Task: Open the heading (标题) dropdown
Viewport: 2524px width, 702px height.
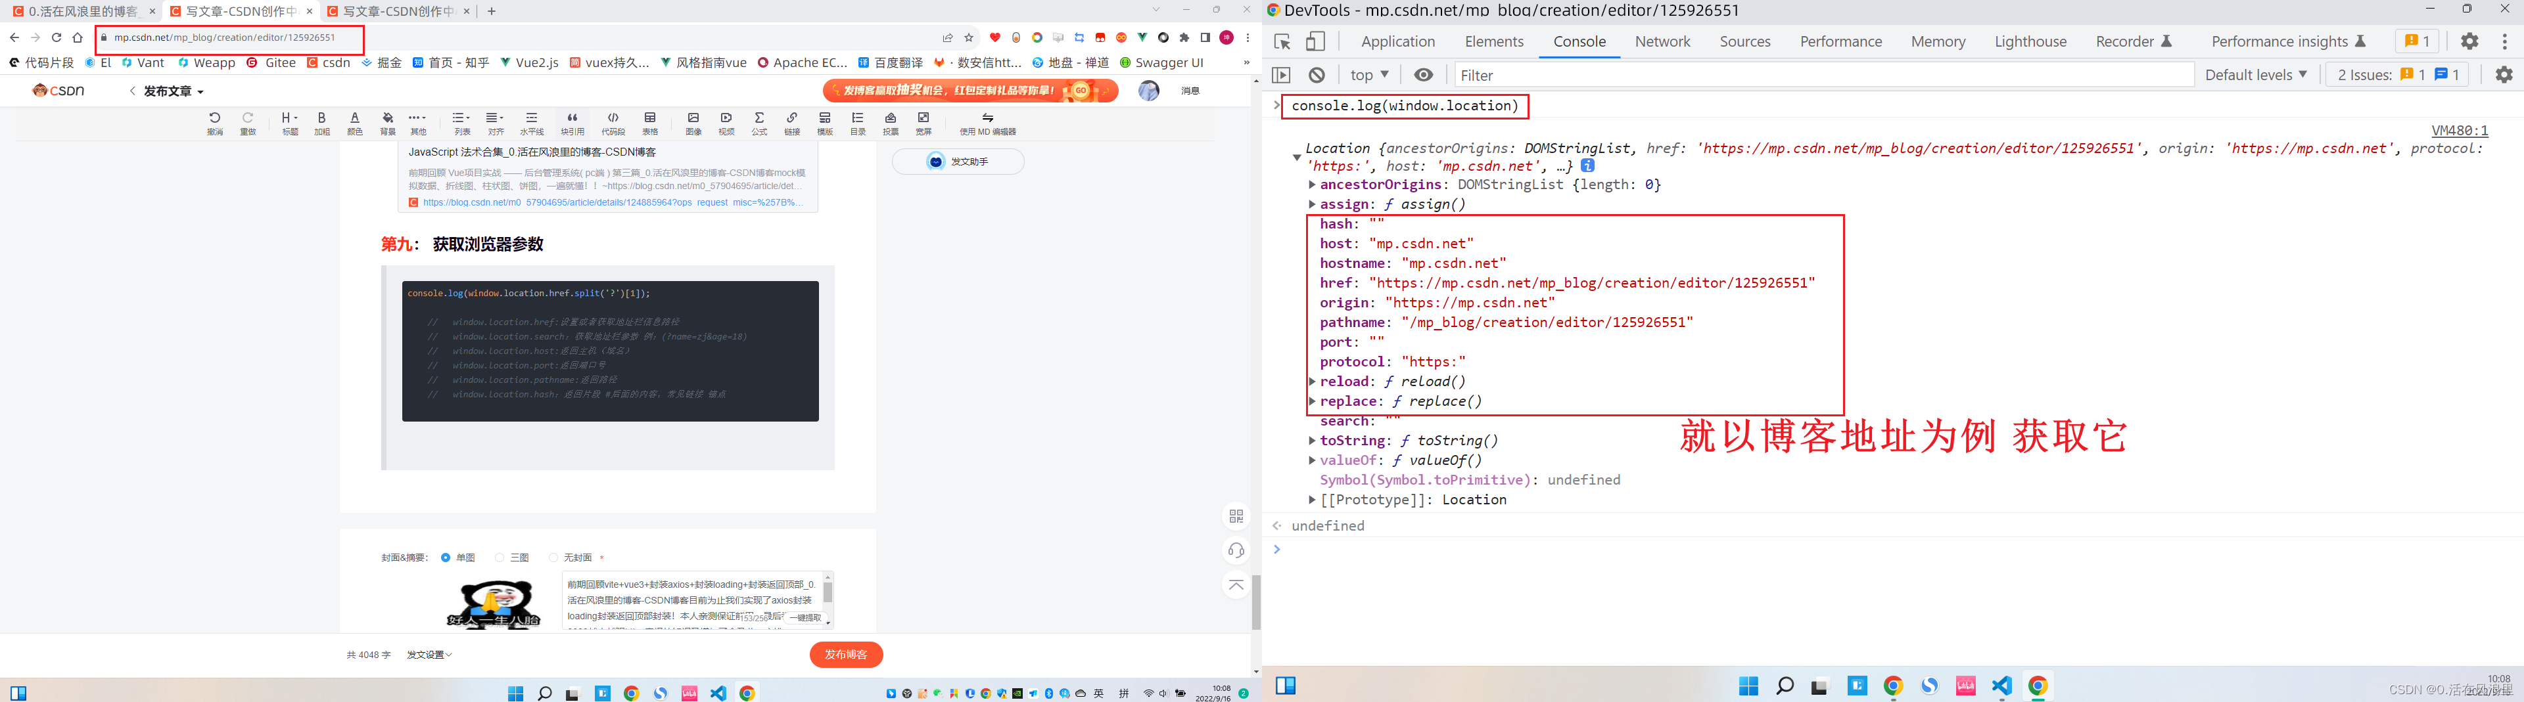Action: click(290, 123)
